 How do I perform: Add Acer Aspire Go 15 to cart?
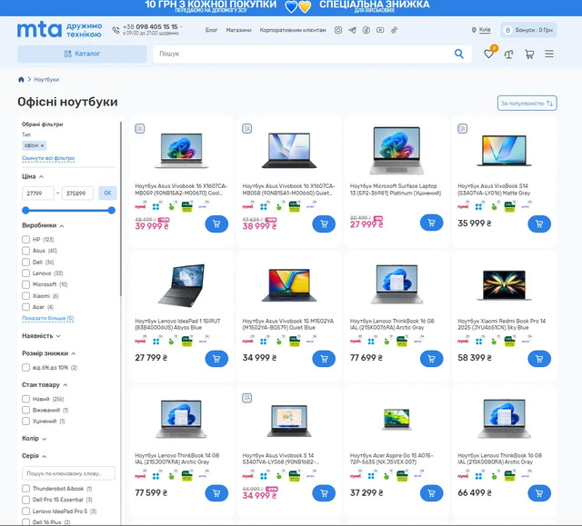click(431, 493)
